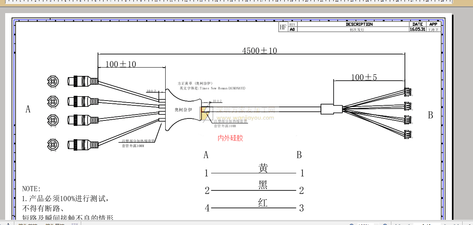Image resolution: width=473 pixels, height=225 pixels.
Task: Click the top connector A pin-face icon
Action: coord(52,81)
